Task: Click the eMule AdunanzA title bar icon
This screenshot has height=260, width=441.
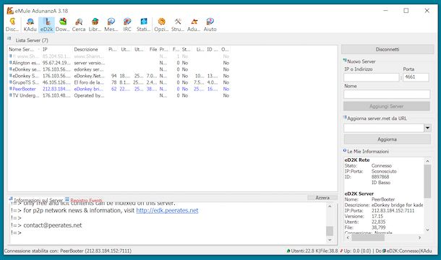Action: click(10, 11)
